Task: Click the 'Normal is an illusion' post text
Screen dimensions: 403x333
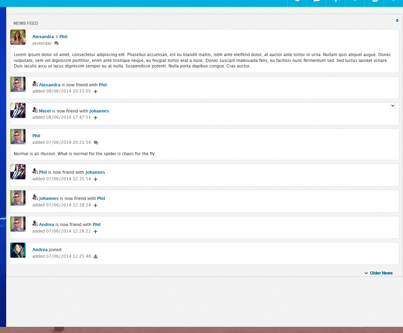Action: [x=85, y=154]
